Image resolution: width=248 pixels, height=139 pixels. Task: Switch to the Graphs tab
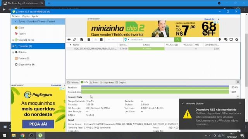[121, 82]
